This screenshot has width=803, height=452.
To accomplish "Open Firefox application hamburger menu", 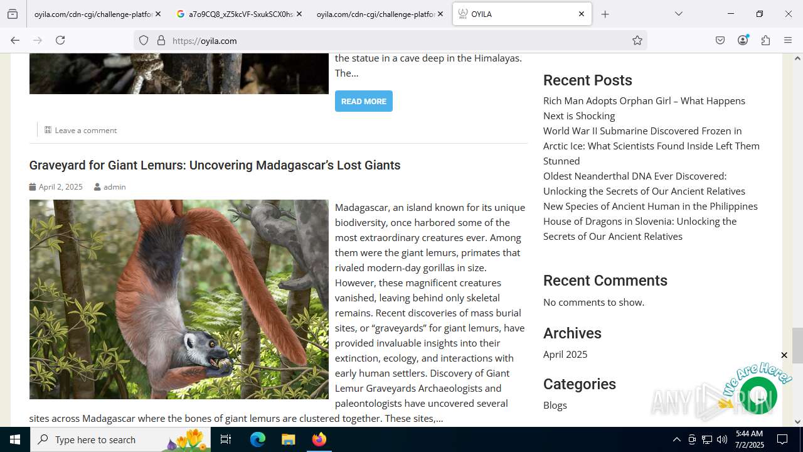I will pos(788,40).
